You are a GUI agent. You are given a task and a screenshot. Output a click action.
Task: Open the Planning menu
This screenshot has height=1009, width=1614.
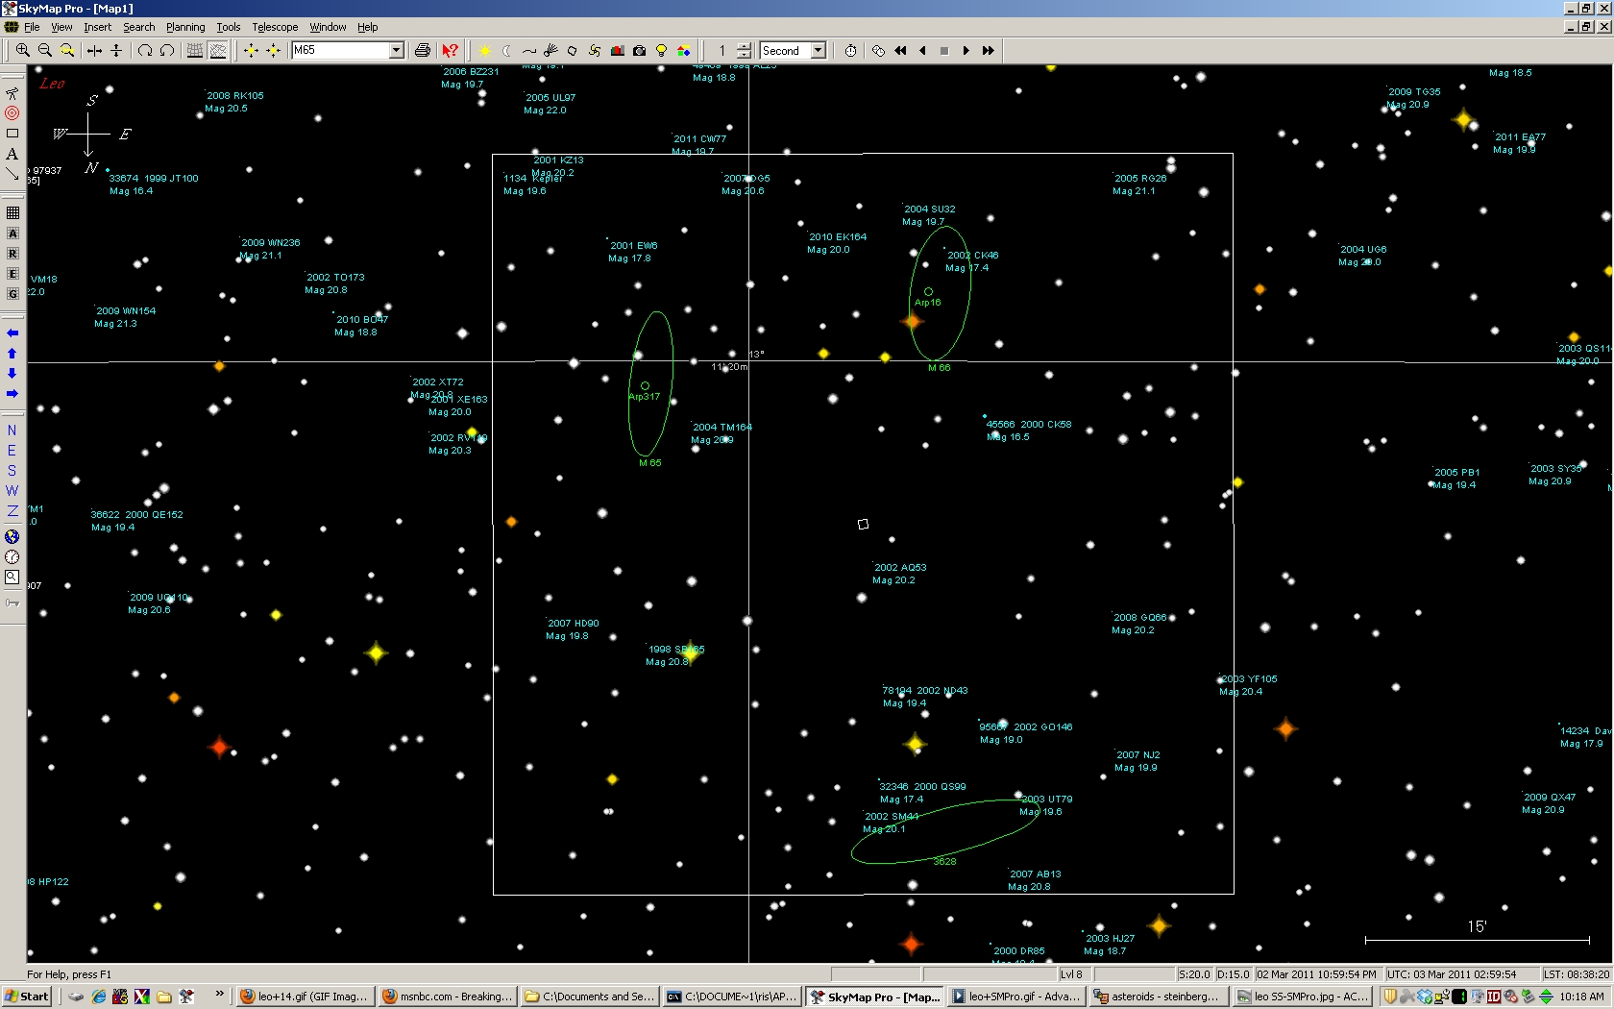pos(185,27)
